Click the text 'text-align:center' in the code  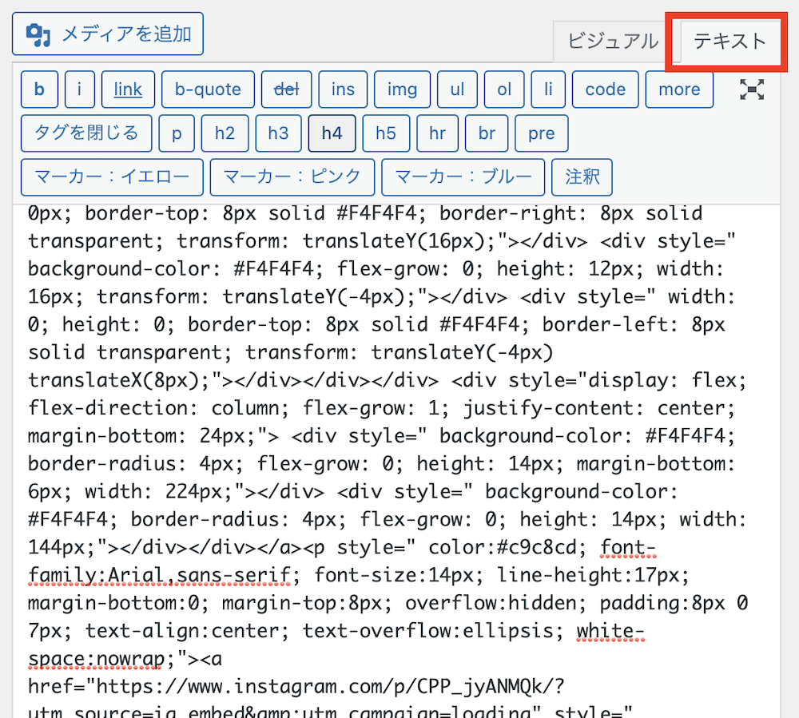coord(181,631)
